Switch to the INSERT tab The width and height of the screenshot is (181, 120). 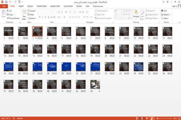21,6
